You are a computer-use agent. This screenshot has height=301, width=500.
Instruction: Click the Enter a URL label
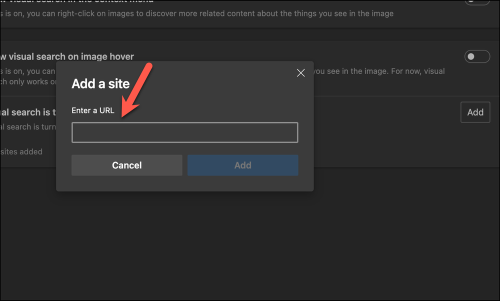click(92, 110)
